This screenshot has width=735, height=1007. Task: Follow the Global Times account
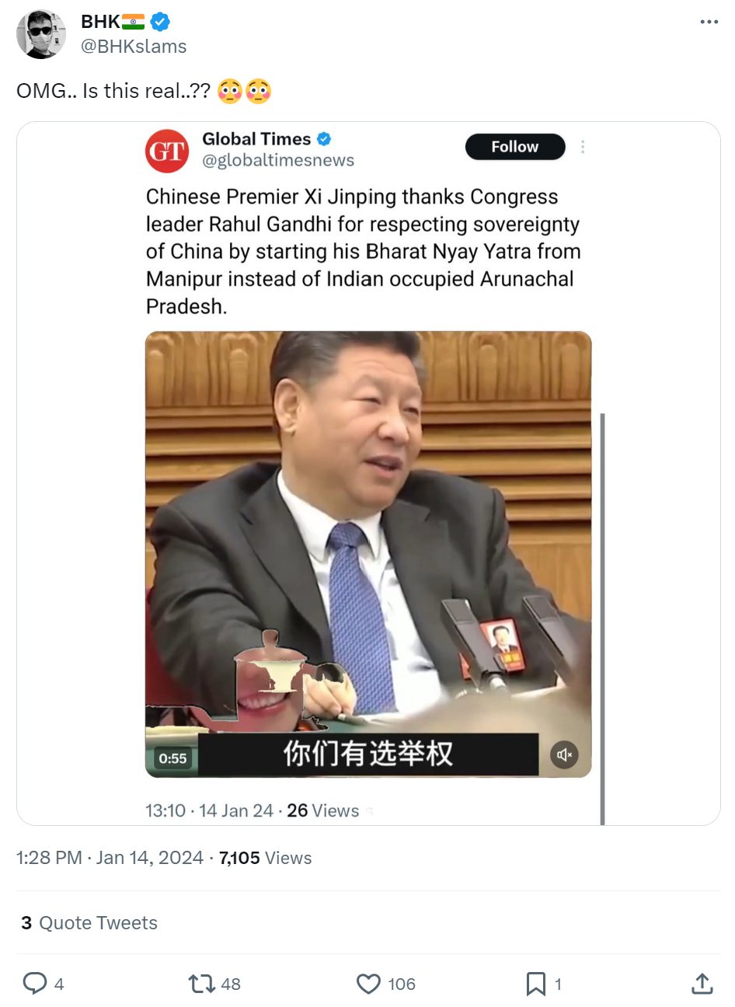point(515,147)
